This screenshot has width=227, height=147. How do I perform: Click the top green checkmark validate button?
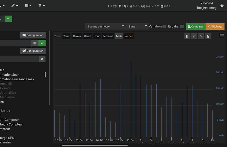click(9, 19)
